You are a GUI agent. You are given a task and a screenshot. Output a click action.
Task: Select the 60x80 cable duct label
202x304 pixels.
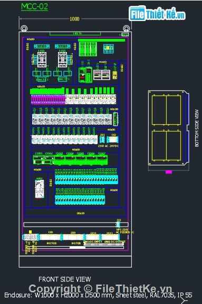41,87
